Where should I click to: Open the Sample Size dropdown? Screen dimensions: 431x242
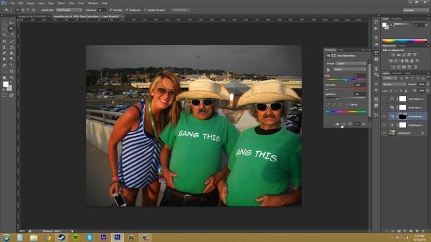pyautogui.click(x=69, y=10)
